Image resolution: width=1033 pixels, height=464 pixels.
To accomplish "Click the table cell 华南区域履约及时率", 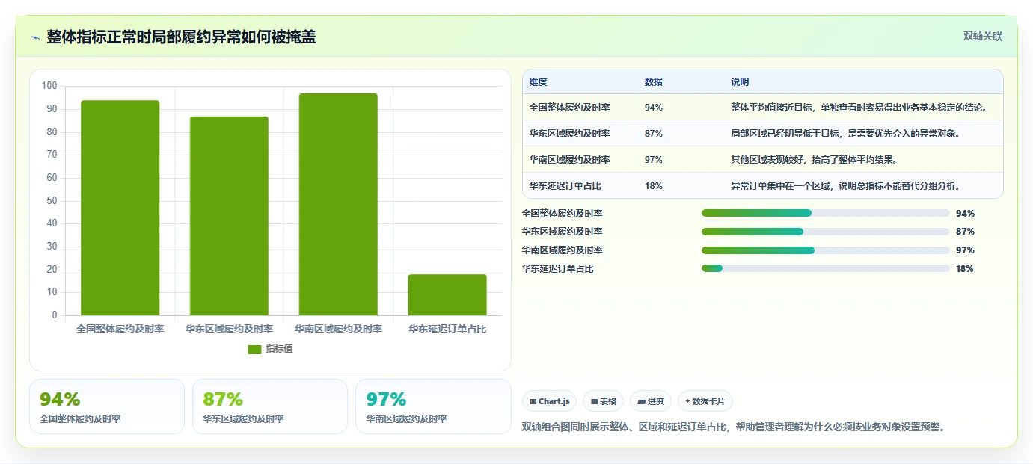I will pyautogui.click(x=569, y=160).
